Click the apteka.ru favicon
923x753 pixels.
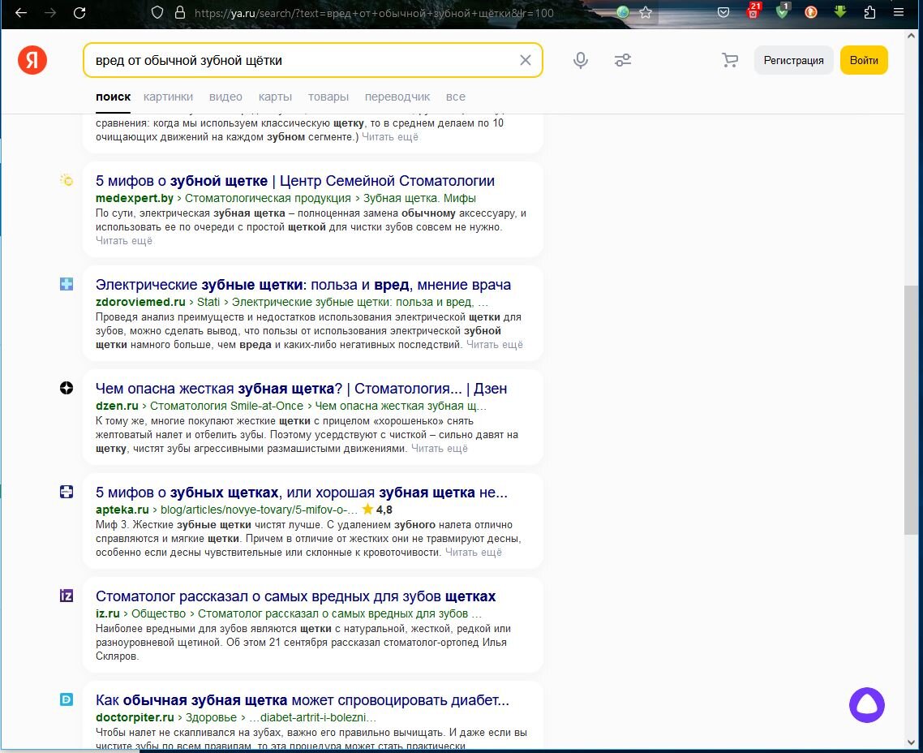tap(67, 493)
